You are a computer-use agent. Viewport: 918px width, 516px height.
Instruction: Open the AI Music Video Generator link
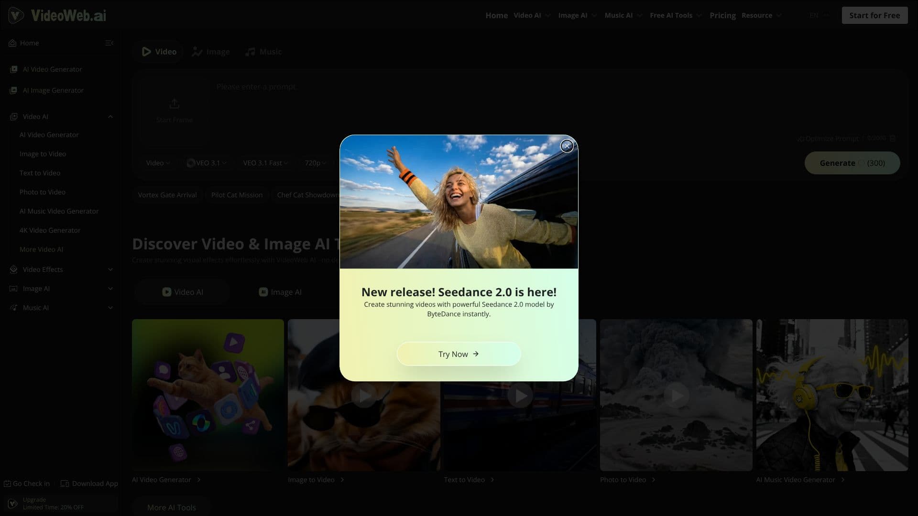click(x=800, y=480)
